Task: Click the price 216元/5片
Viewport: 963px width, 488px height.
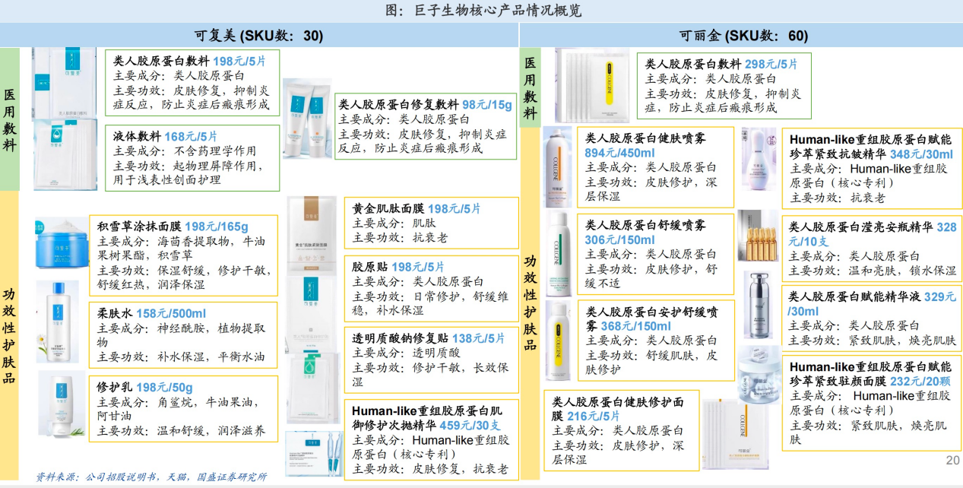Action: point(594,416)
